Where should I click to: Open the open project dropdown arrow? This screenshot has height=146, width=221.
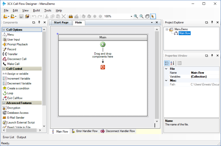click(x=16, y=16)
